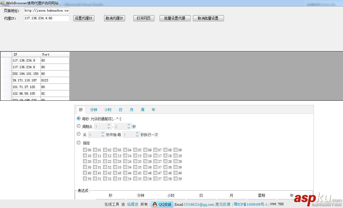
Task: Click the WebBrowser application icon in the title bar
Action: [3, 3]
